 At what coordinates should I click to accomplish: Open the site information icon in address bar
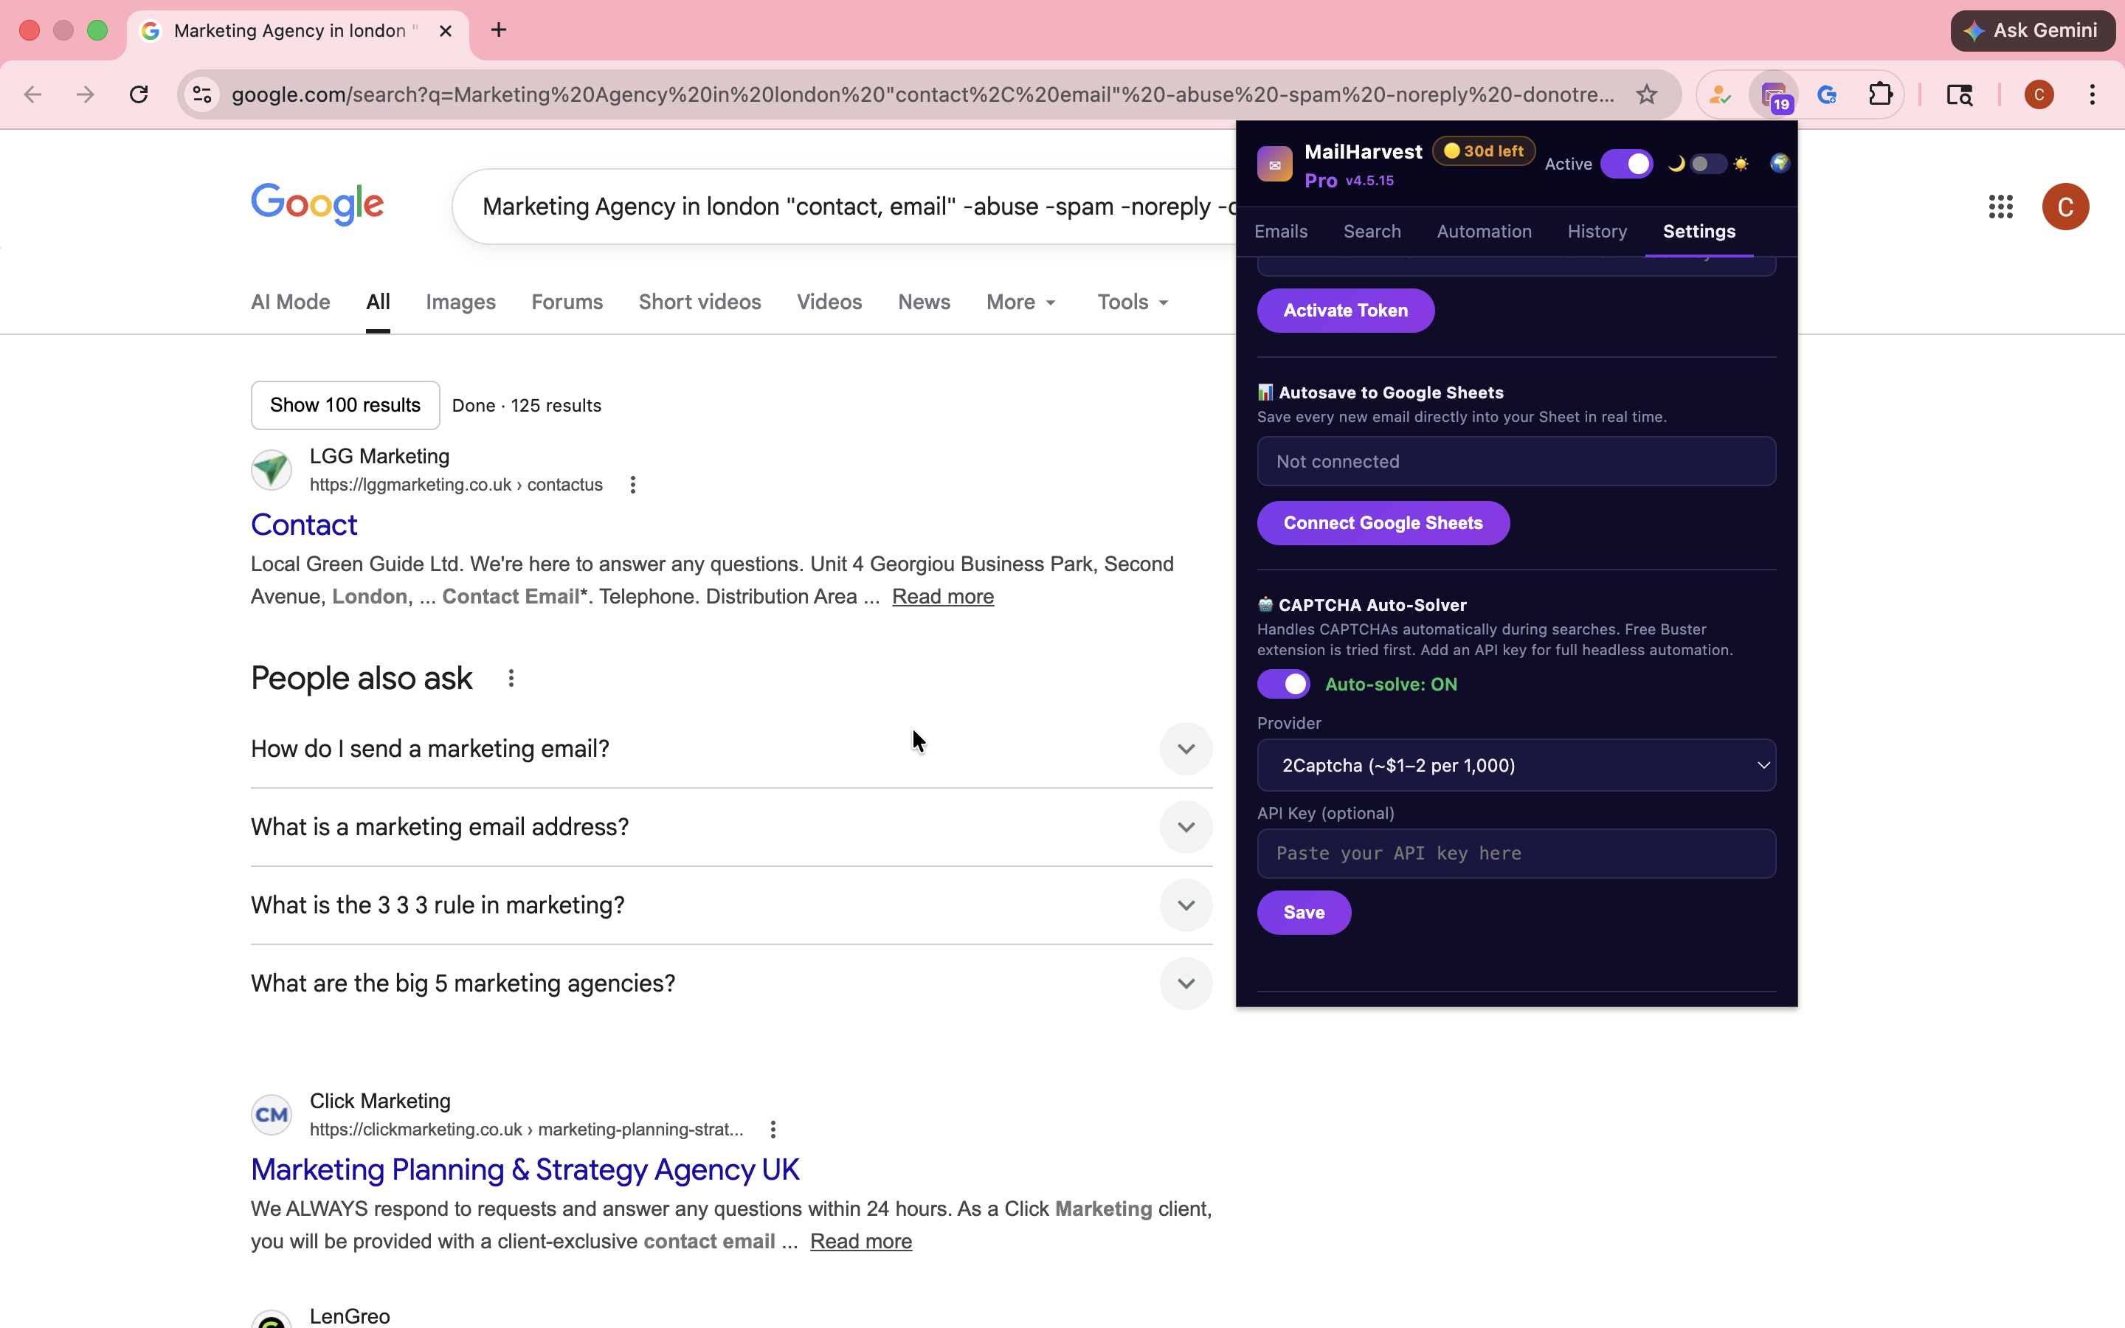[x=203, y=95]
